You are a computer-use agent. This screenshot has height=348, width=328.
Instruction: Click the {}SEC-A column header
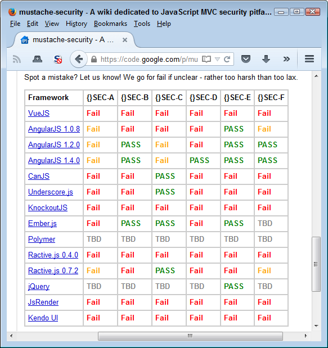100,97
